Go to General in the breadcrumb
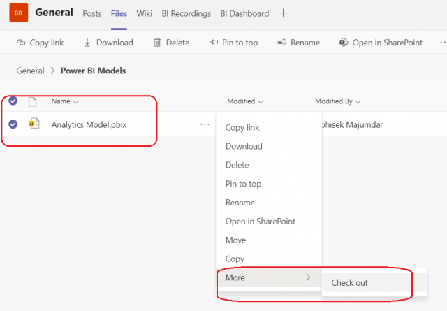Viewport: 447px width, 311px height. point(30,71)
